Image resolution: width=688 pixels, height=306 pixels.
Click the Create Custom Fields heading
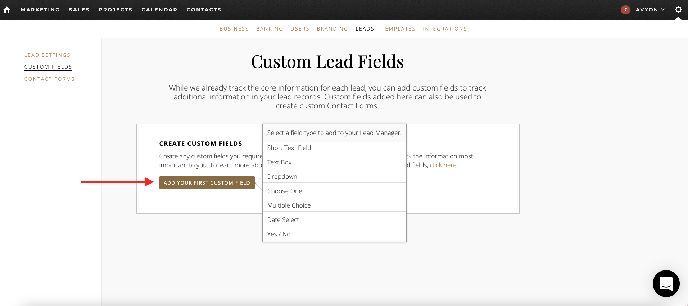200,144
